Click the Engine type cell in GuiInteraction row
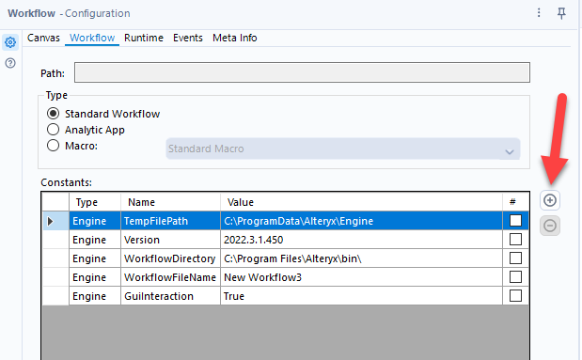 click(x=95, y=296)
